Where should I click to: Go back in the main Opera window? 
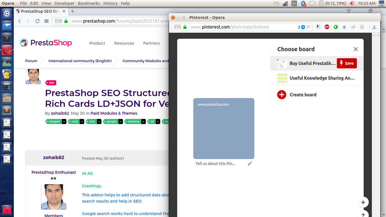click(x=19, y=21)
